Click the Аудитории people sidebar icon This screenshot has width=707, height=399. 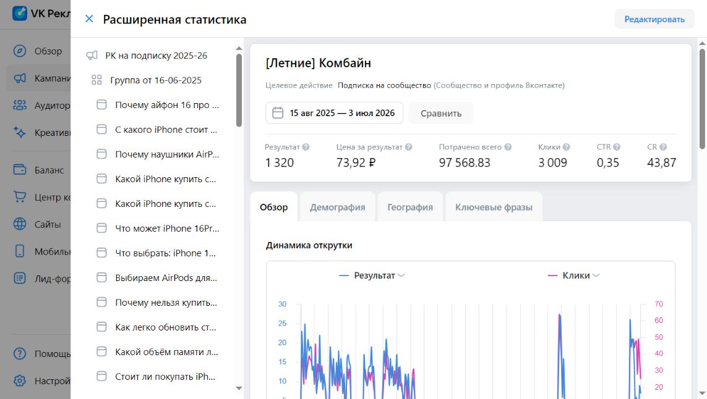[20, 106]
